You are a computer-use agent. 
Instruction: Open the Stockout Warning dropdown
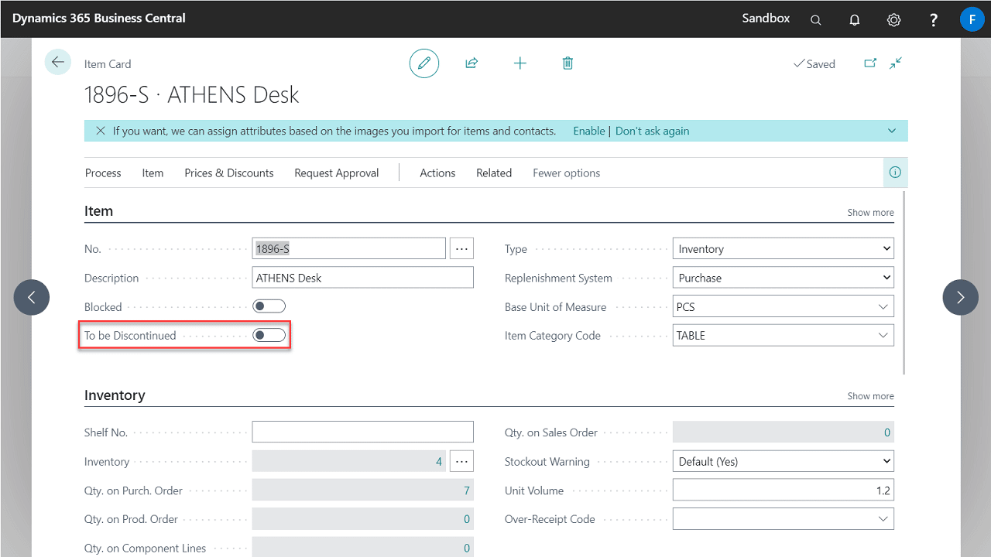(783, 461)
